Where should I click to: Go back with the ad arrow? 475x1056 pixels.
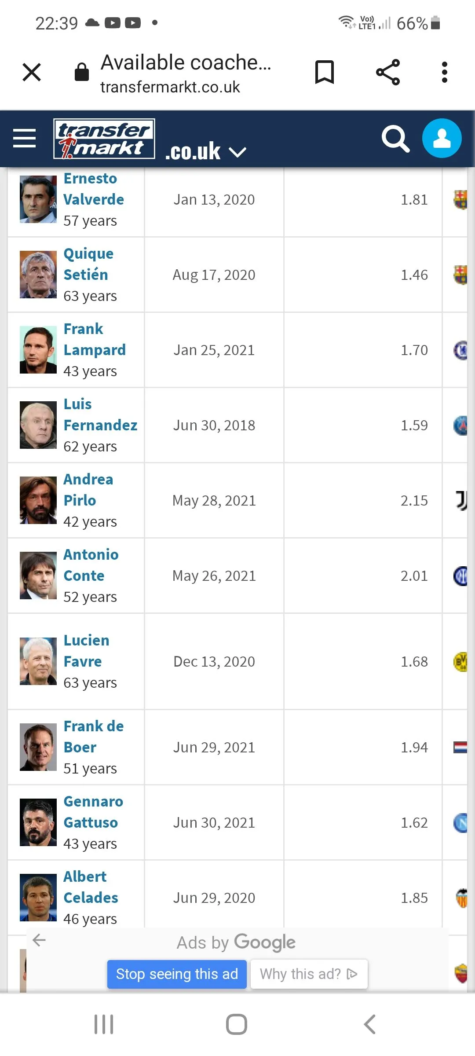point(39,940)
